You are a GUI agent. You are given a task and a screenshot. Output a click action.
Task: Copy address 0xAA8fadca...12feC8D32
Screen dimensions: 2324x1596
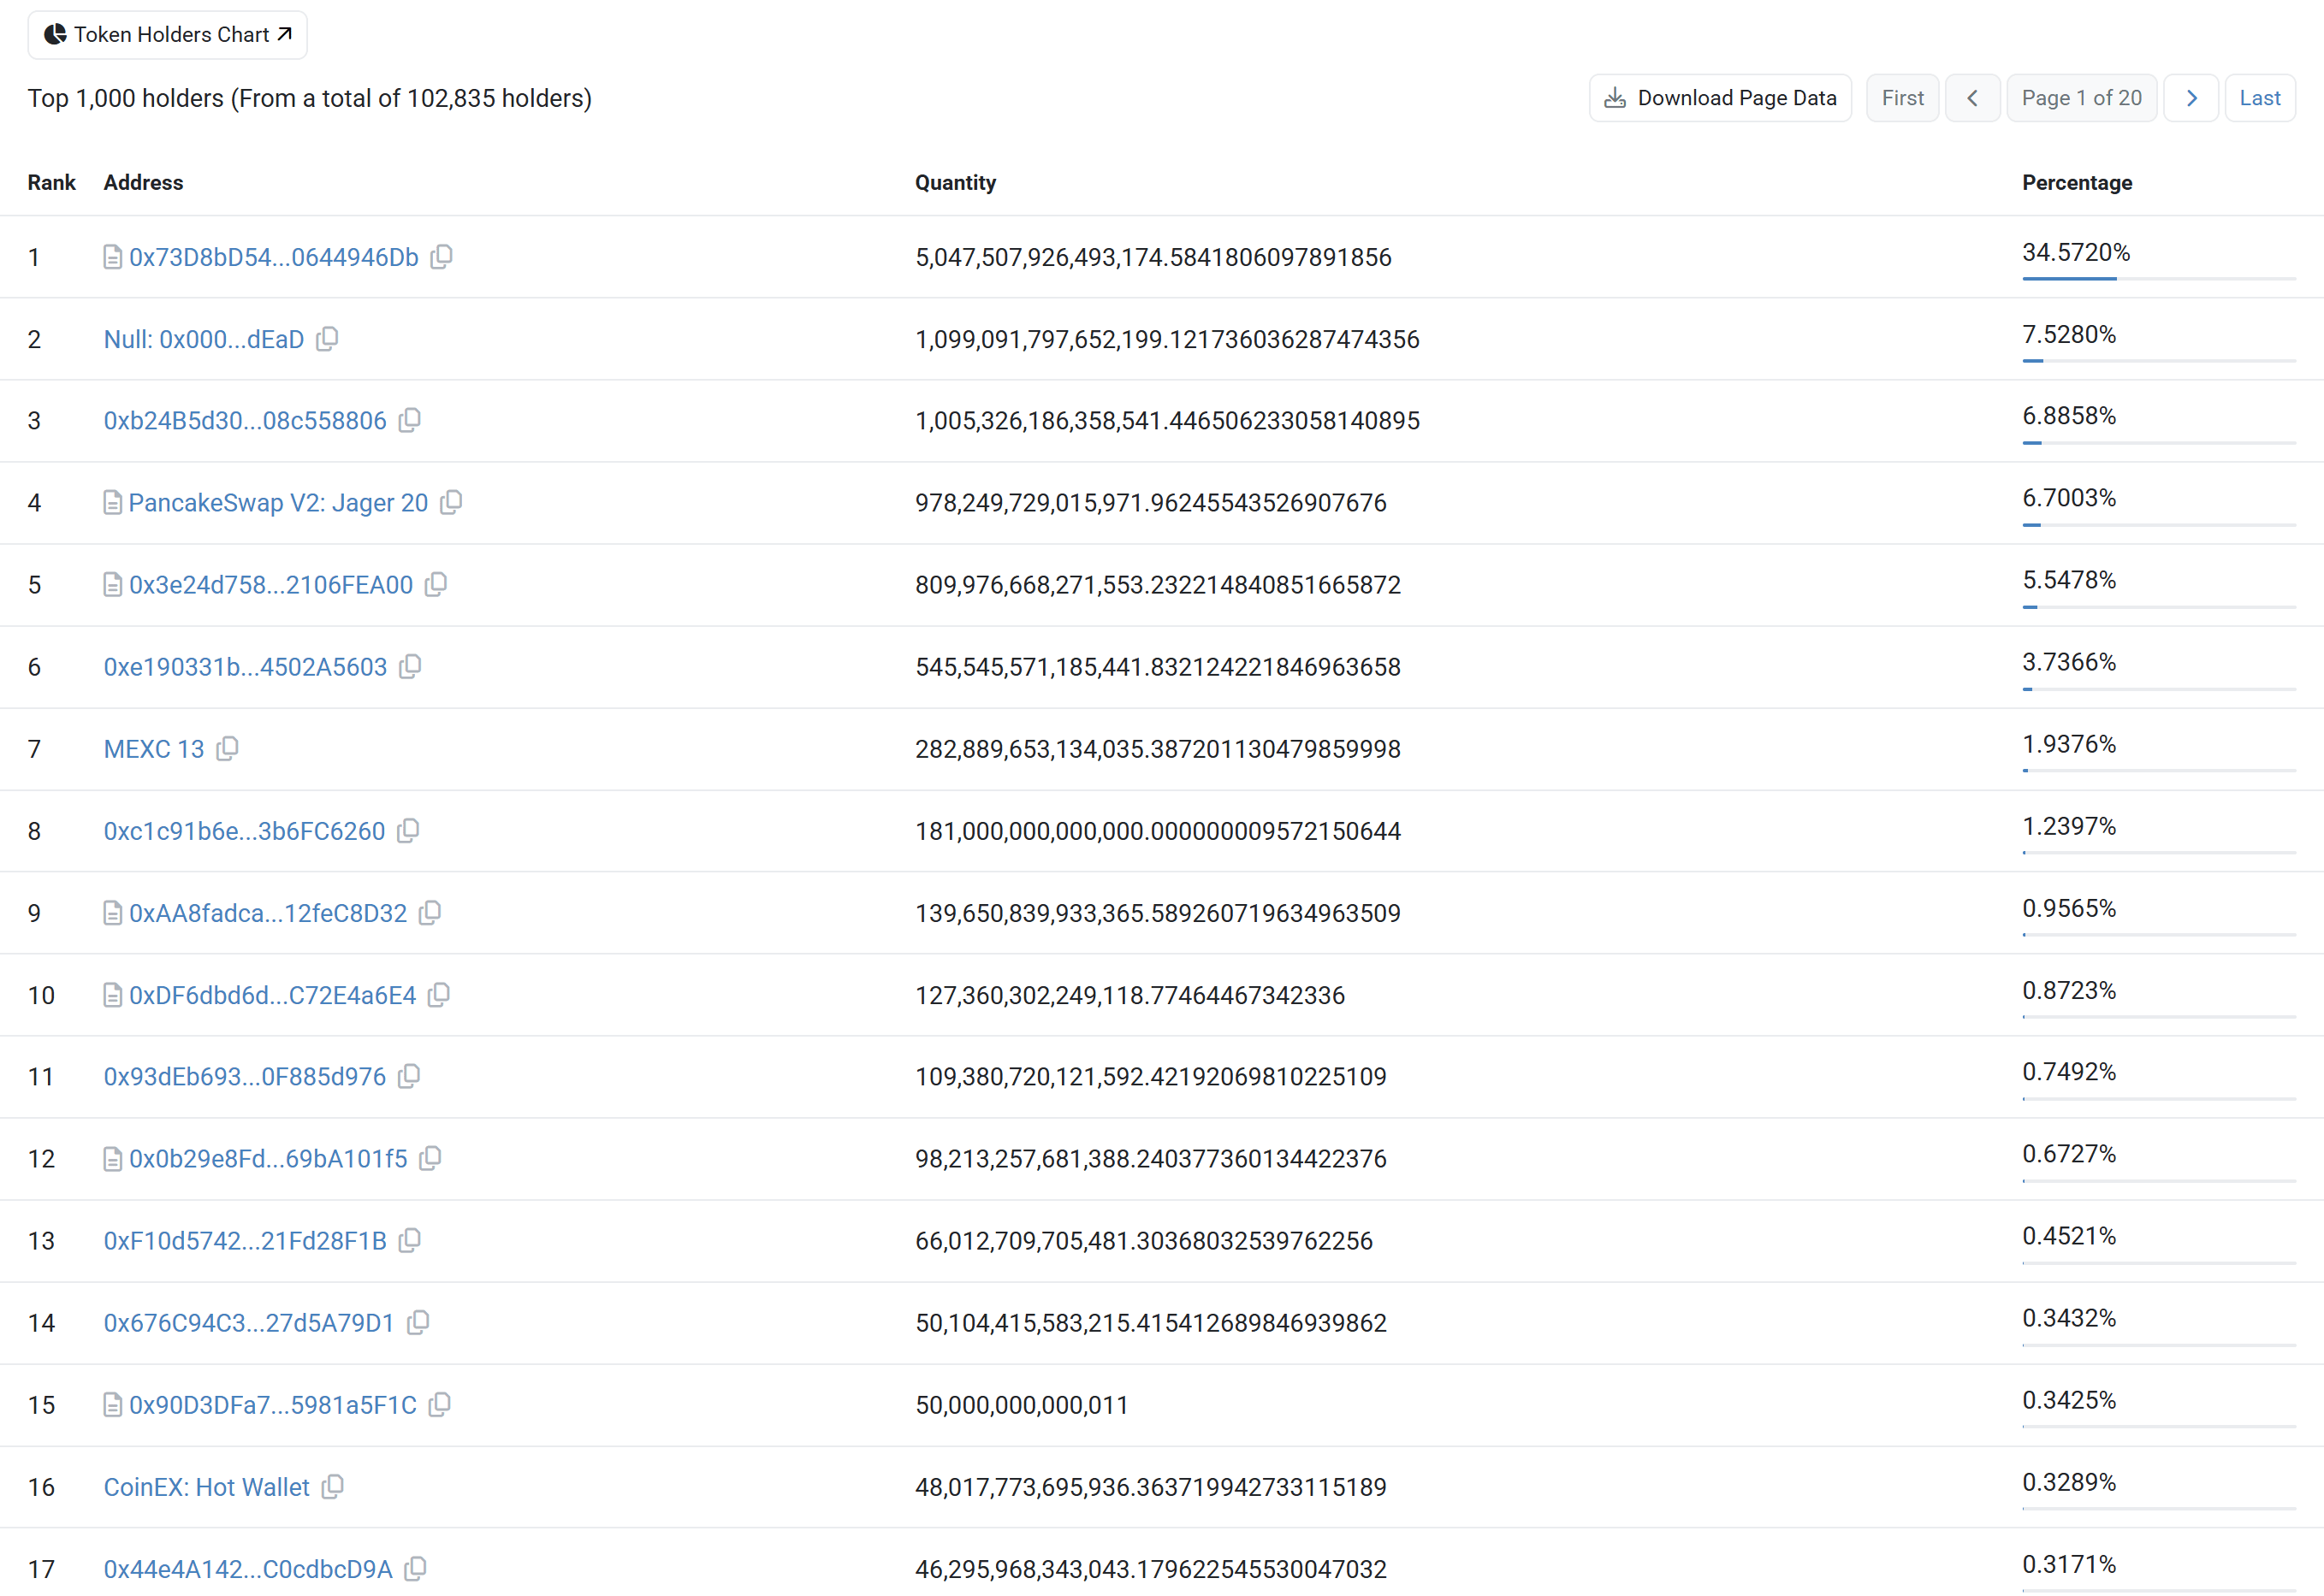430,912
